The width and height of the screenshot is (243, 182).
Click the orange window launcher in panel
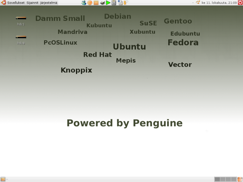point(96,3)
